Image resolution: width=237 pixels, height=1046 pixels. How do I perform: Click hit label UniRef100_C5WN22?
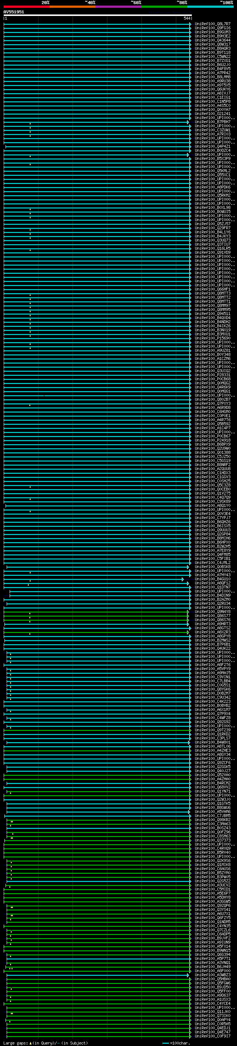coord(213,56)
